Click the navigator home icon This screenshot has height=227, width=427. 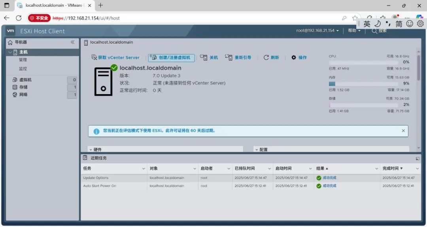pos(10,42)
